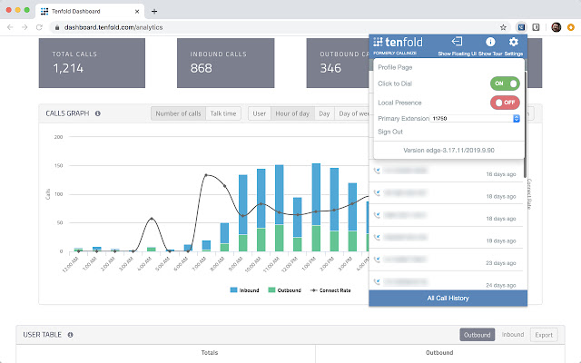
Task: Turn off the Click to Dial toggle
Action: tap(505, 83)
